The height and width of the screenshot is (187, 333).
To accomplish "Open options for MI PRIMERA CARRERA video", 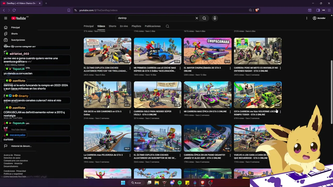I will click(180, 68).
